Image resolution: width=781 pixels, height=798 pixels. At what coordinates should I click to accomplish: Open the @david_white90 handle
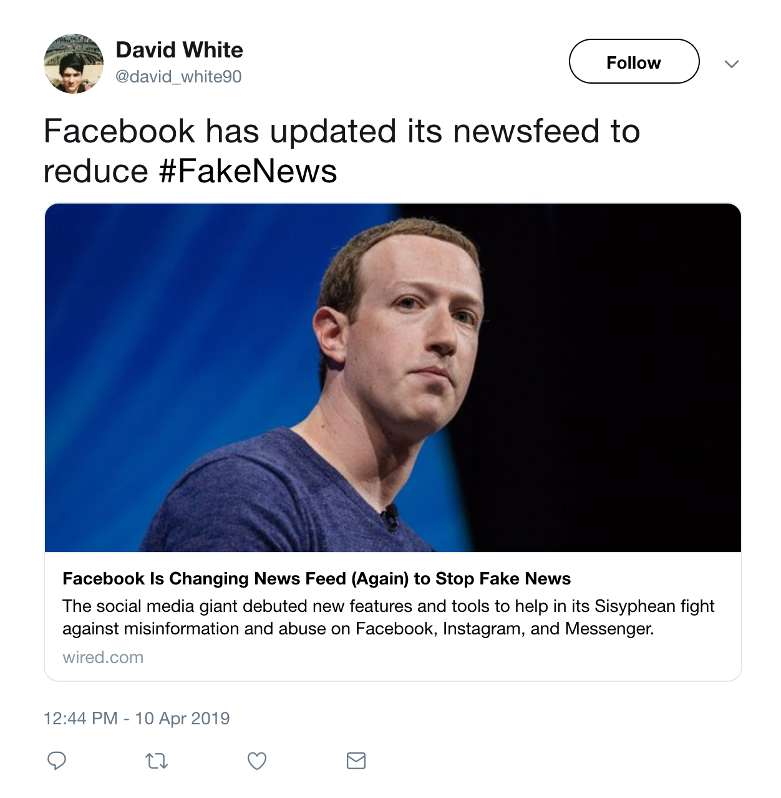[x=180, y=76]
